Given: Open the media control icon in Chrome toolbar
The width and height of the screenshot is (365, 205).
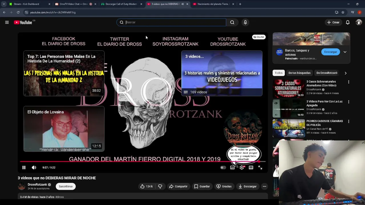Looking at the screenshot, I should point(352,12).
